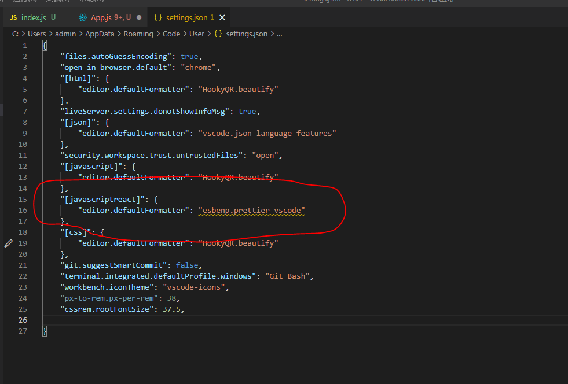Click the "[javascriptreact]" key
The width and height of the screenshot is (568, 384).
[x=102, y=199]
